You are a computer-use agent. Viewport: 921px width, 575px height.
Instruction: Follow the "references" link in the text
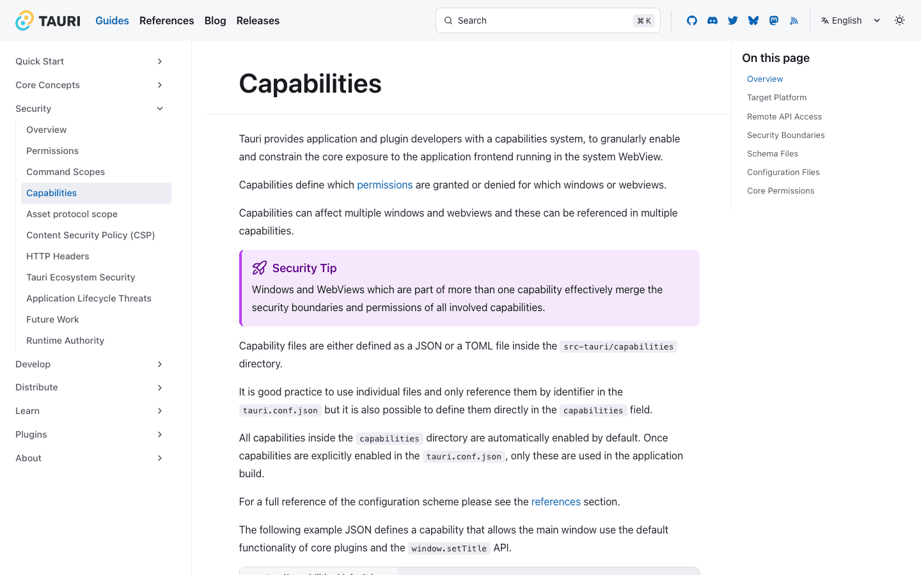(556, 502)
